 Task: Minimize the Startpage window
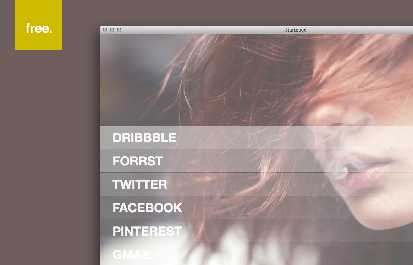(112, 30)
